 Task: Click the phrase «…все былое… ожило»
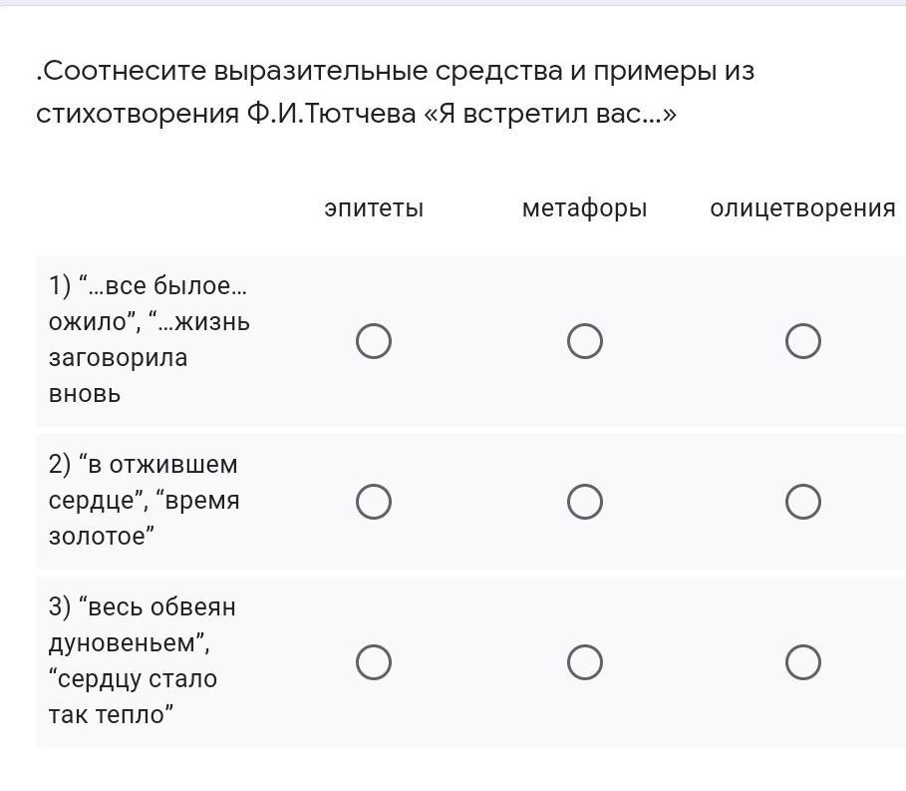(148, 303)
